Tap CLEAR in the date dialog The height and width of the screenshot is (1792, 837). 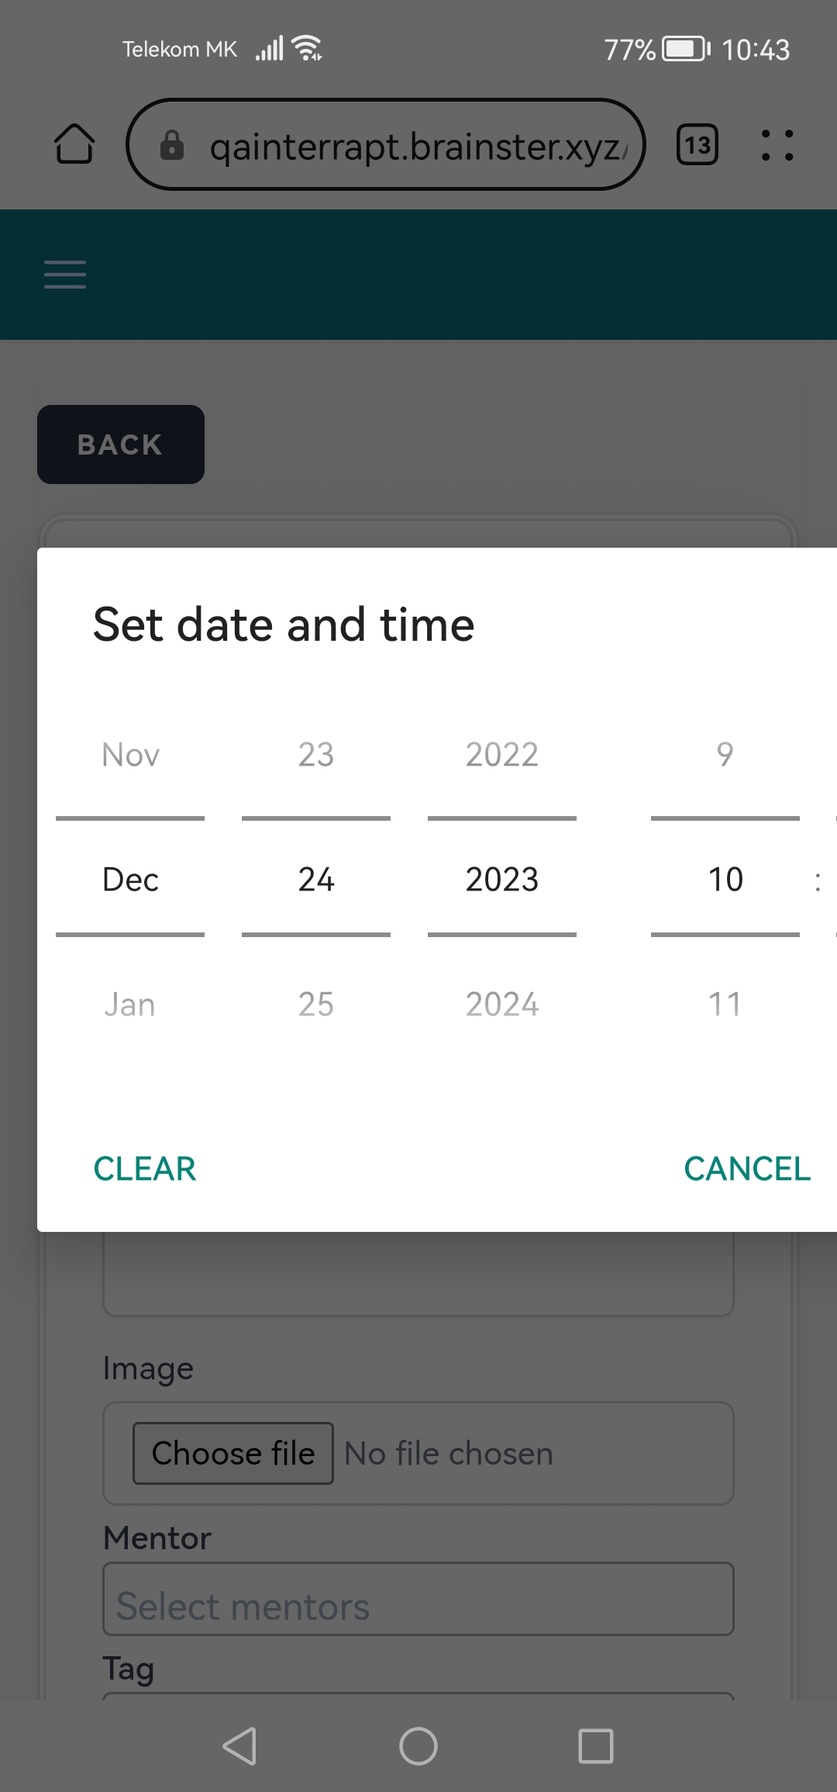(x=145, y=1169)
